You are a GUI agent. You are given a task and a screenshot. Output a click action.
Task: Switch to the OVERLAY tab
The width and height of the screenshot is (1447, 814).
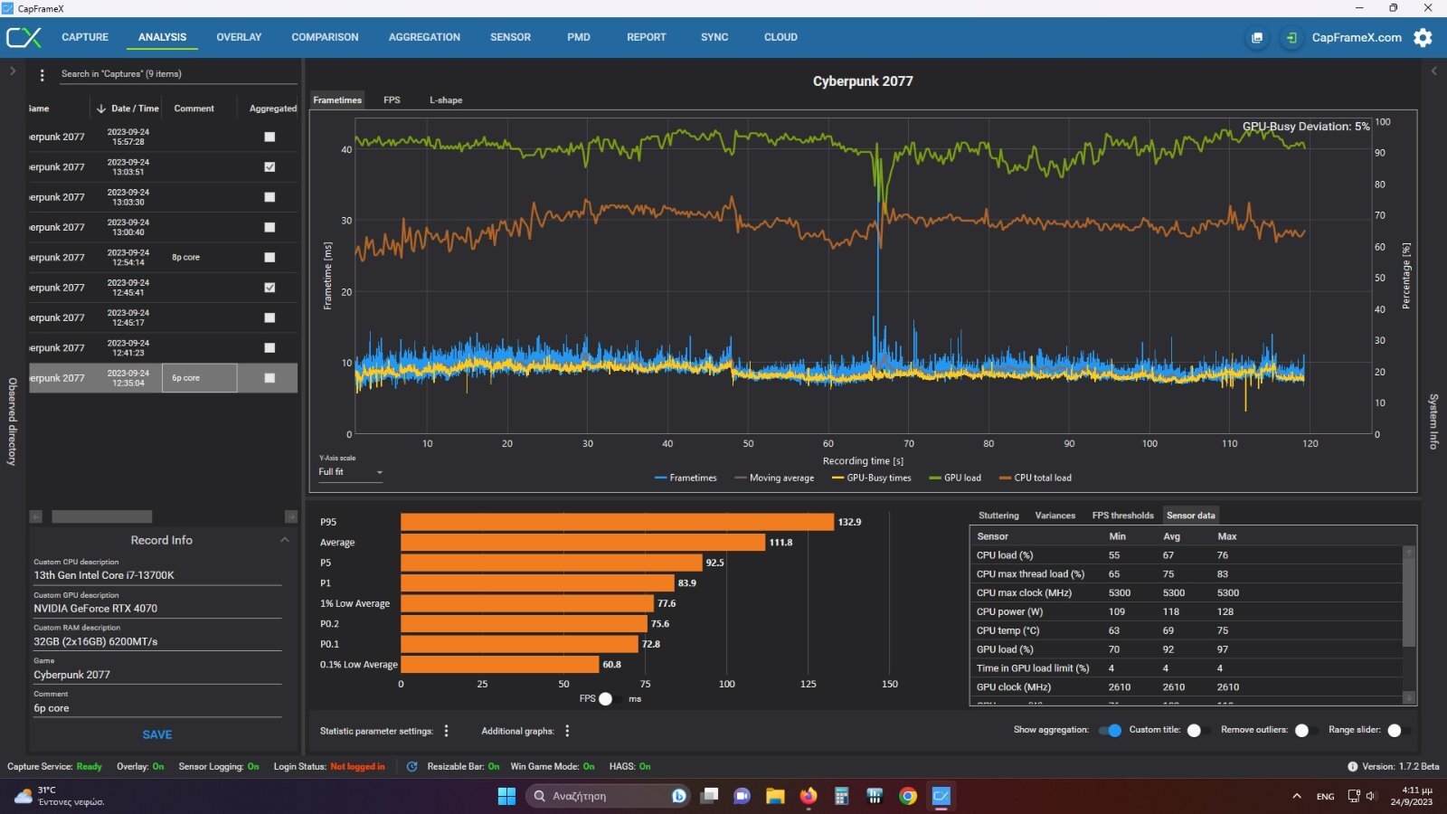[239, 37]
